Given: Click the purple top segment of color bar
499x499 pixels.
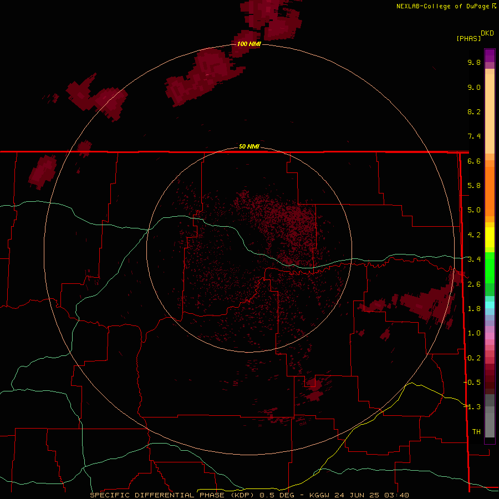Looking at the screenshot, I should click(490, 55).
